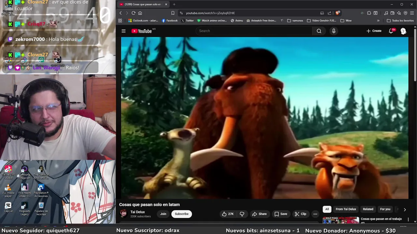This screenshot has height=234, width=417.
Task: Open Todos los favoritos folder
Action: pos(400,20)
